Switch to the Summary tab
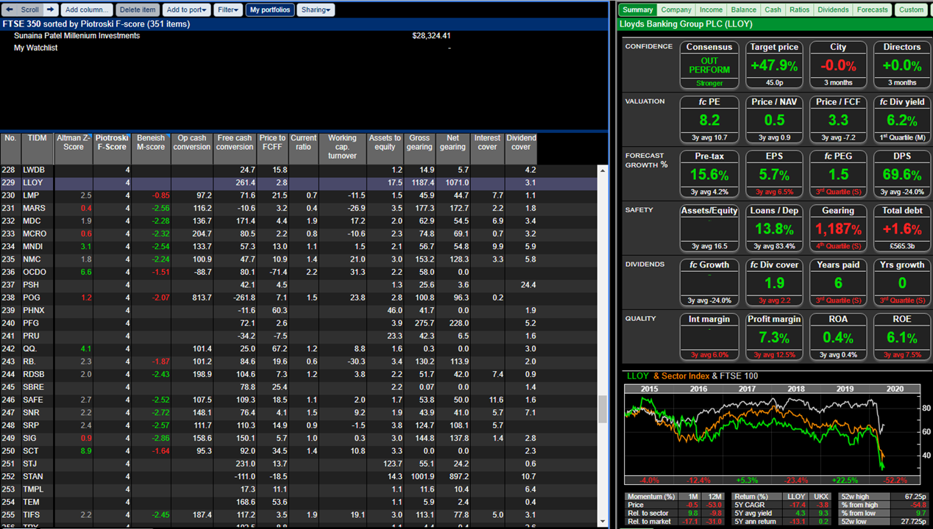 (x=637, y=10)
